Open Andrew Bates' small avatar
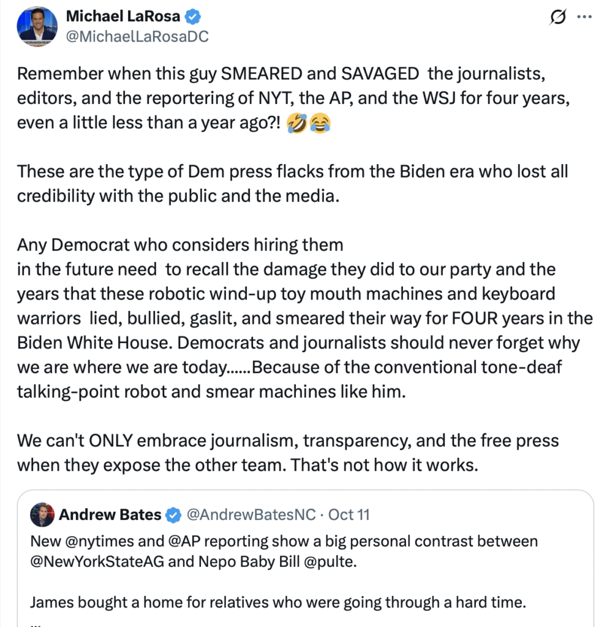 (x=42, y=515)
